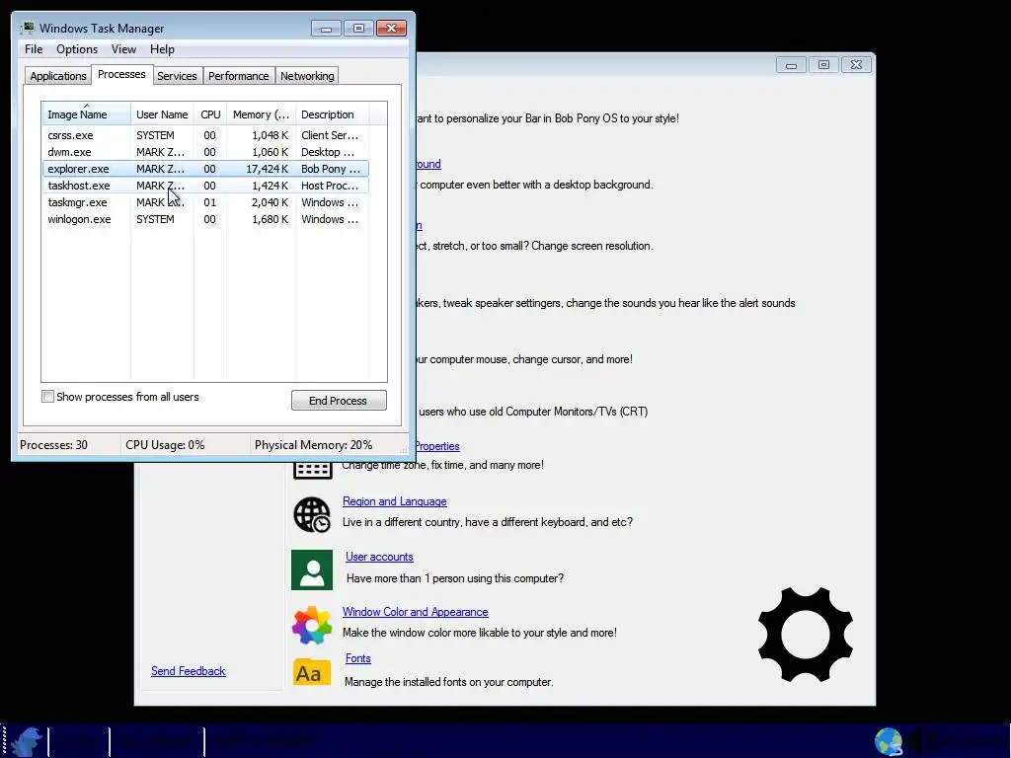Image resolution: width=1011 pixels, height=758 pixels.
Task: Click the yellow Aa Fonts icon
Action: 312,673
